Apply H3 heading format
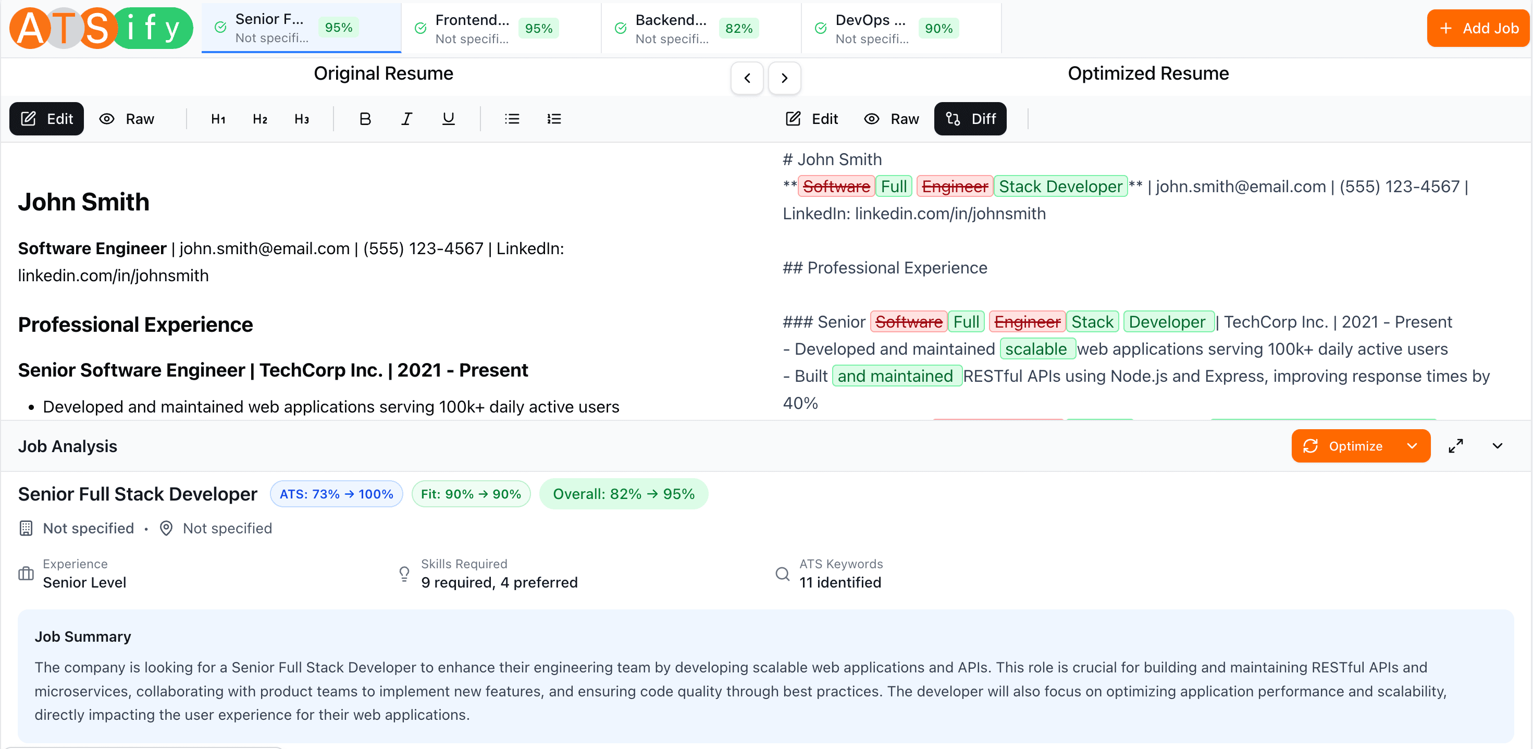 (301, 119)
